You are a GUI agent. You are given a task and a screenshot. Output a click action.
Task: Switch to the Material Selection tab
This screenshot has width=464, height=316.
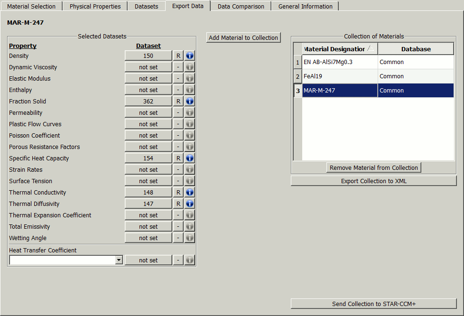(31, 6)
